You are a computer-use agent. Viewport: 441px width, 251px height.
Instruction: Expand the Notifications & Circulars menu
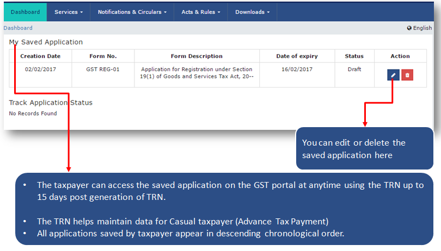pos(132,12)
